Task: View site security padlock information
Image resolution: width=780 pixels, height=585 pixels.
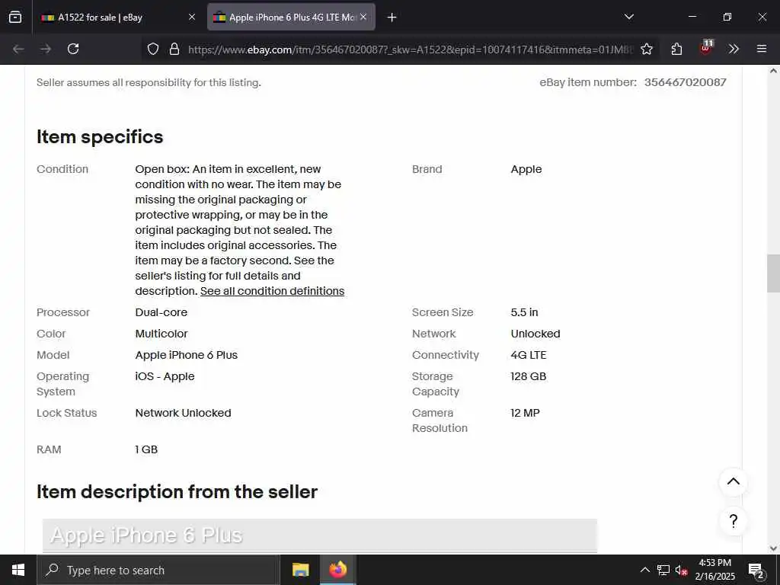Action: (x=174, y=49)
